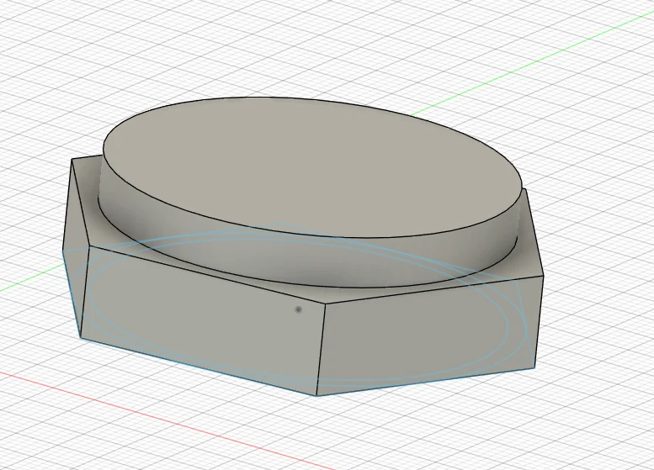The width and height of the screenshot is (654, 470).
Task: Click the blue bottom edge of the front-left face
Action: (198, 367)
